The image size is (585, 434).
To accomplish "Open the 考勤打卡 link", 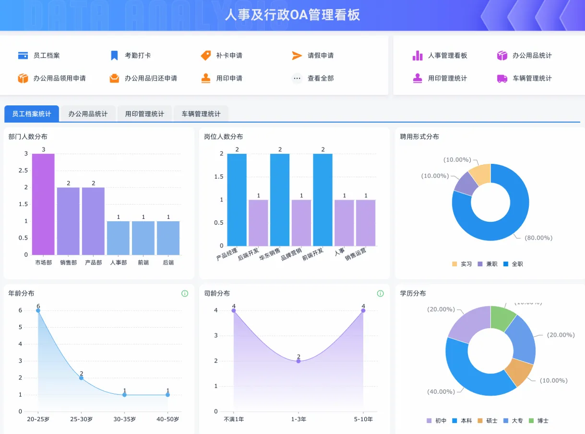I will [x=138, y=56].
